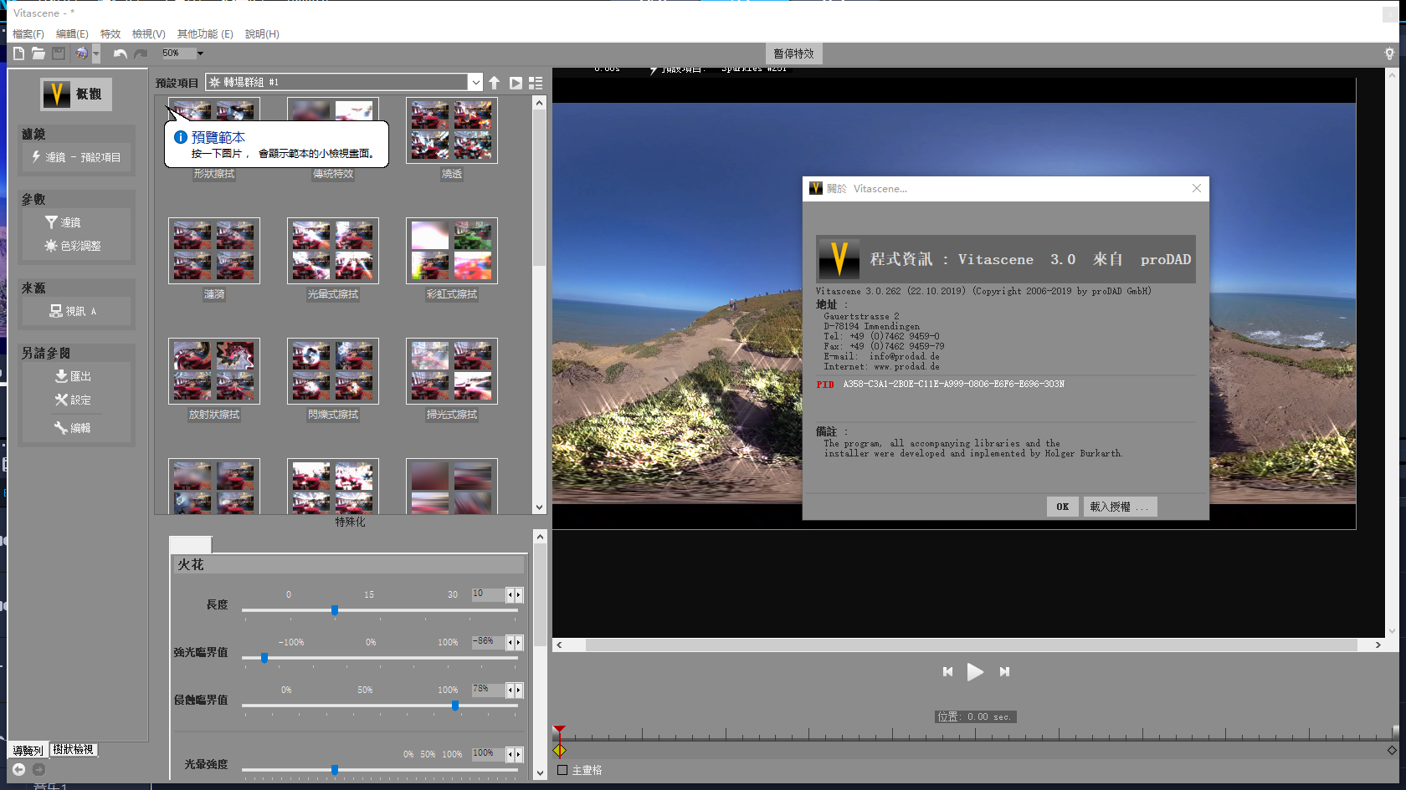Select the 漣漪 preset thumbnail
This screenshot has width=1406, height=790.
[x=214, y=250]
